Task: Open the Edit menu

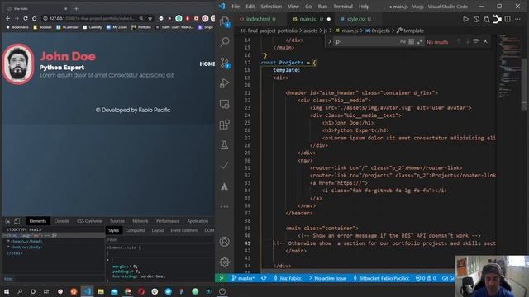Action: click(x=250, y=7)
